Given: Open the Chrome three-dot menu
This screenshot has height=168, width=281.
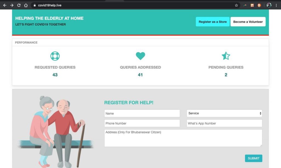Looking at the screenshot, I should pos(276,5).
